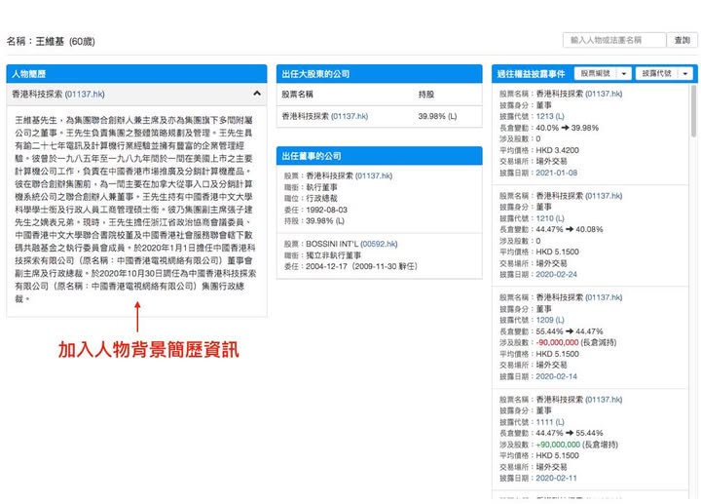Open 01137.hk link in major shareholder table

click(x=350, y=116)
